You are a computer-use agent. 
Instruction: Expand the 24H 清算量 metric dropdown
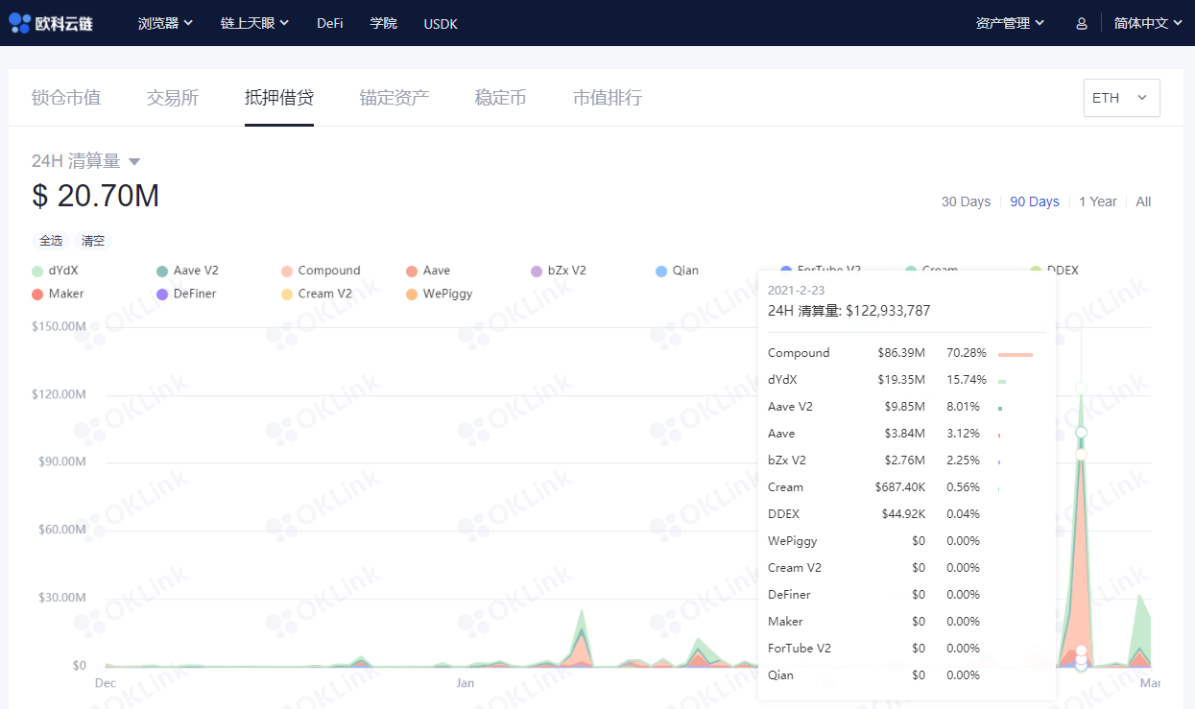[x=86, y=161]
